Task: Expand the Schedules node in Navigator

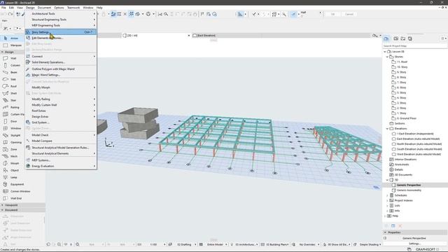Action: (x=387, y=195)
